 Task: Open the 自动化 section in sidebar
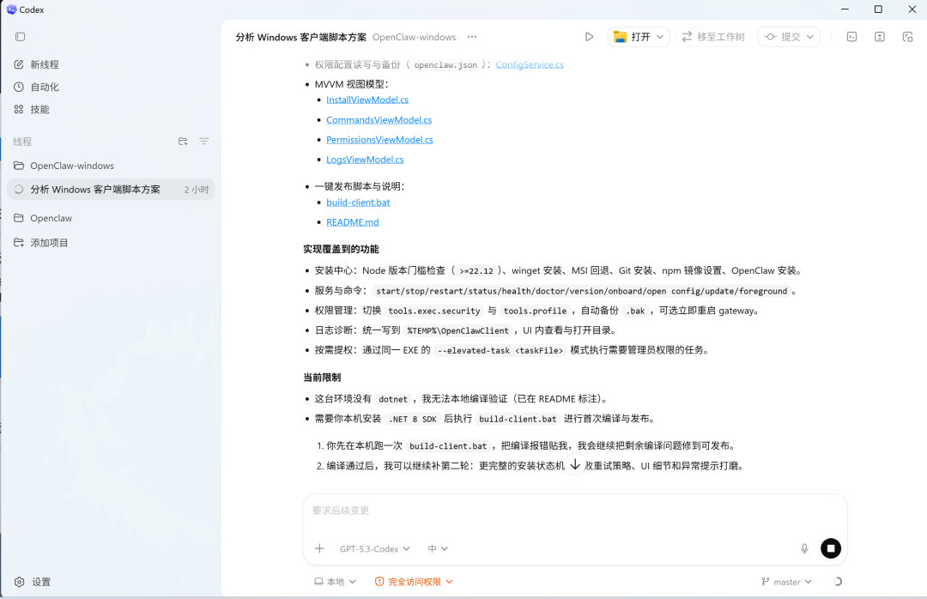point(38,87)
